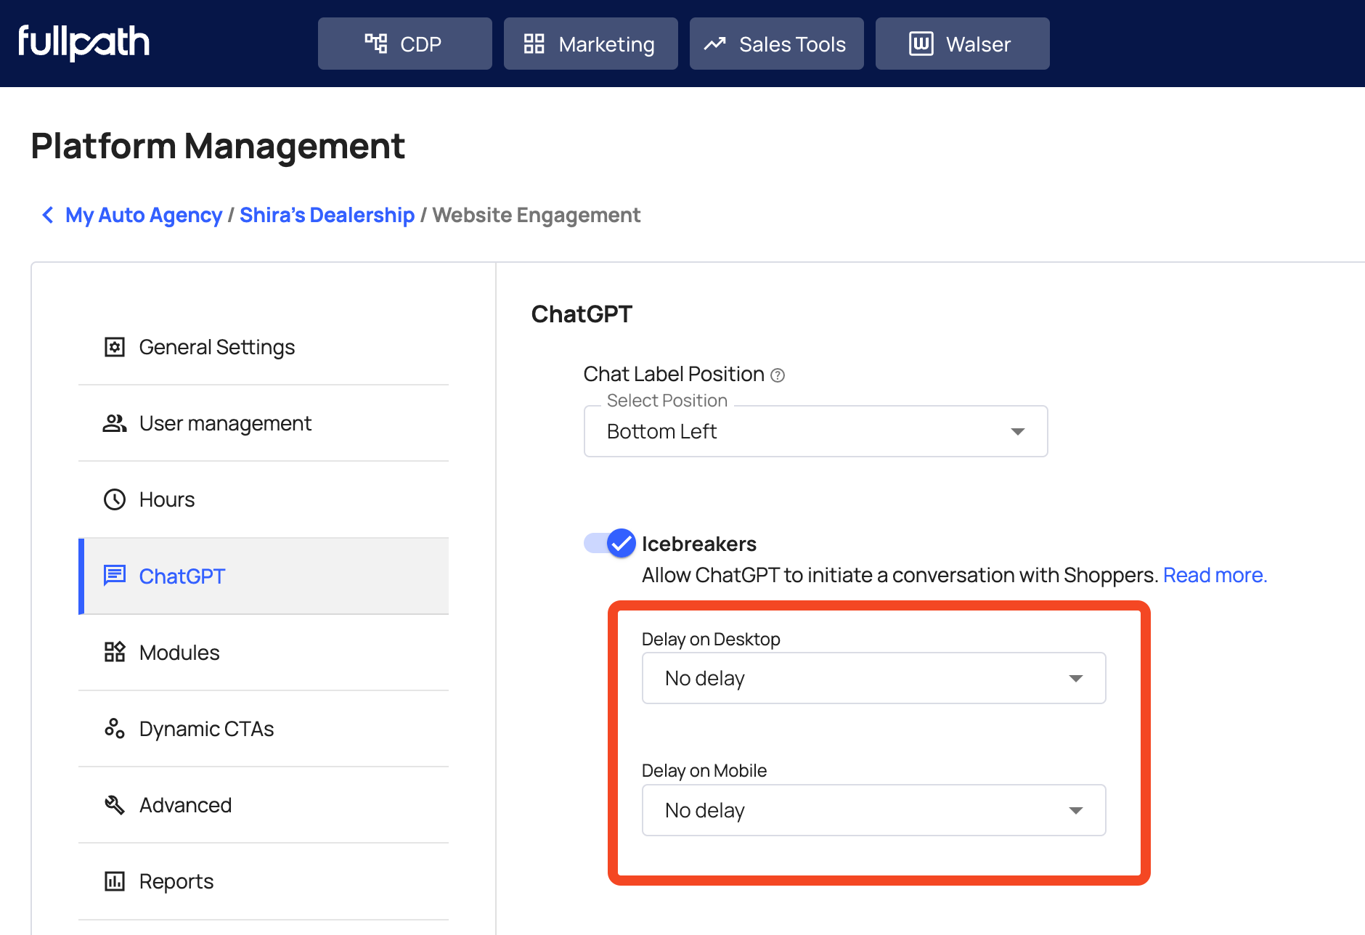Click the Hours clock icon
Image resolution: width=1365 pixels, height=935 pixels.
pos(115,499)
